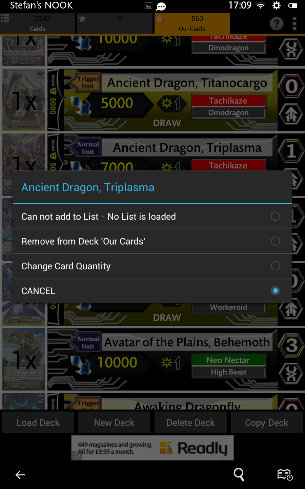305x489 pixels.
Task: Select the CANCEL radio button
Action: click(275, 291)
